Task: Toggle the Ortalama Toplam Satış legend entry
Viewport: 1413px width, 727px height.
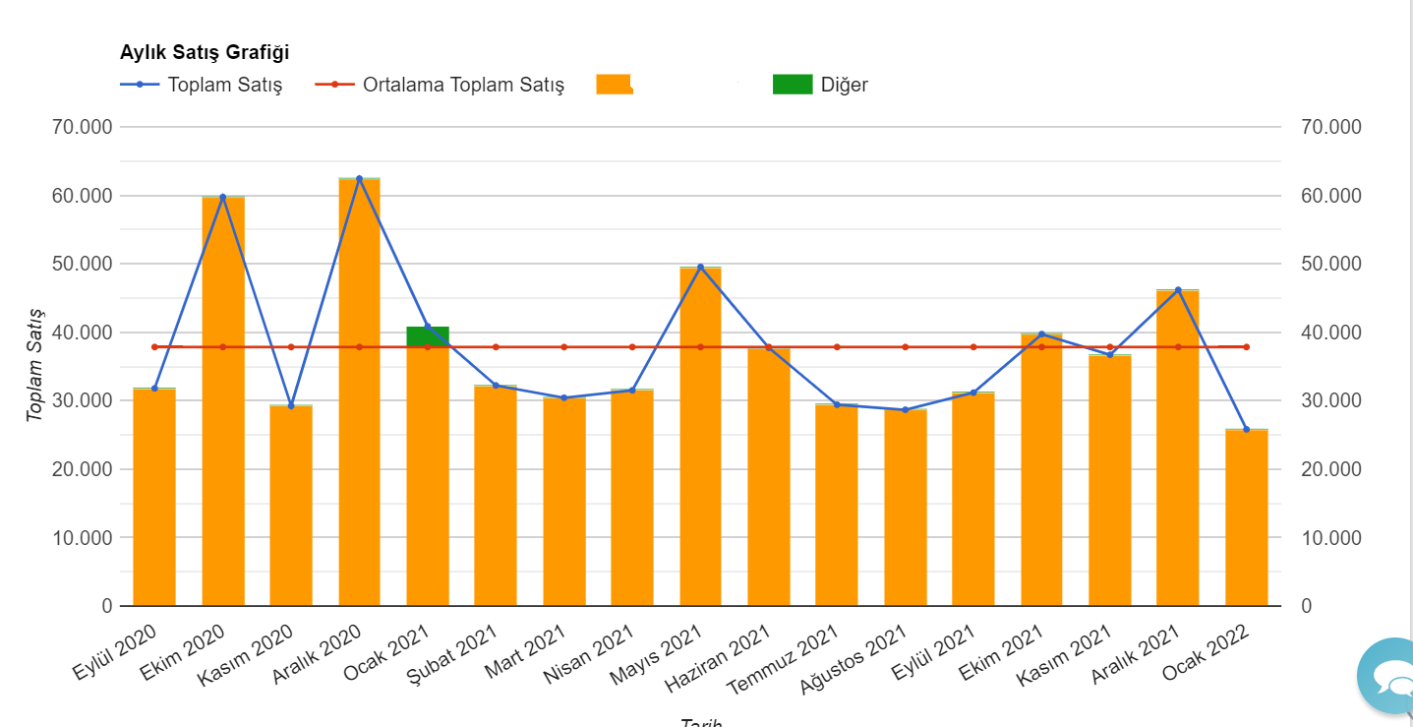Action: click(x=440, y=85)
